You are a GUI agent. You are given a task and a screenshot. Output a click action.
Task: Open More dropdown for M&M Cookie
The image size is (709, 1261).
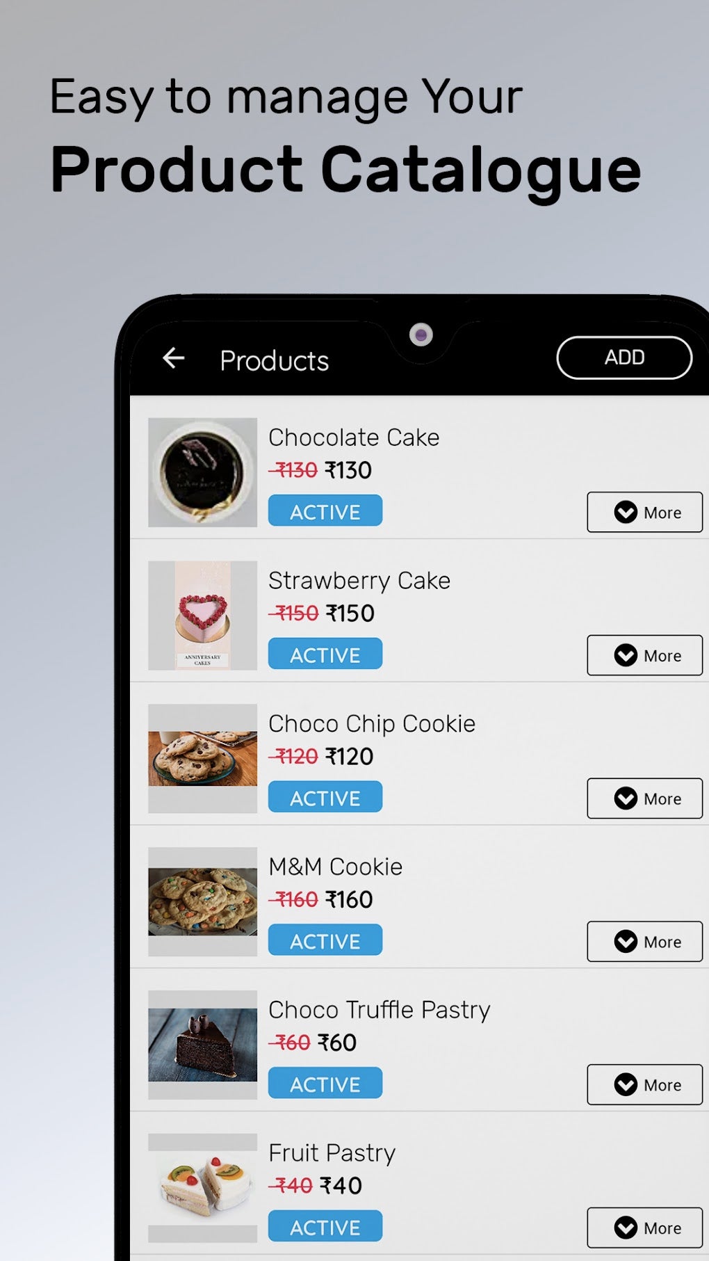[644, 942]
